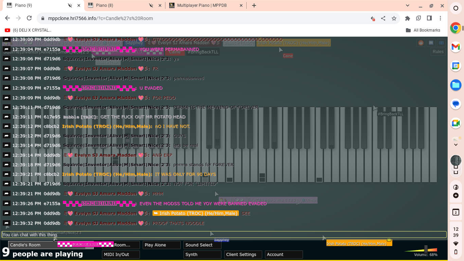
Task: Click the Synth button
Action: coord(202,254)
